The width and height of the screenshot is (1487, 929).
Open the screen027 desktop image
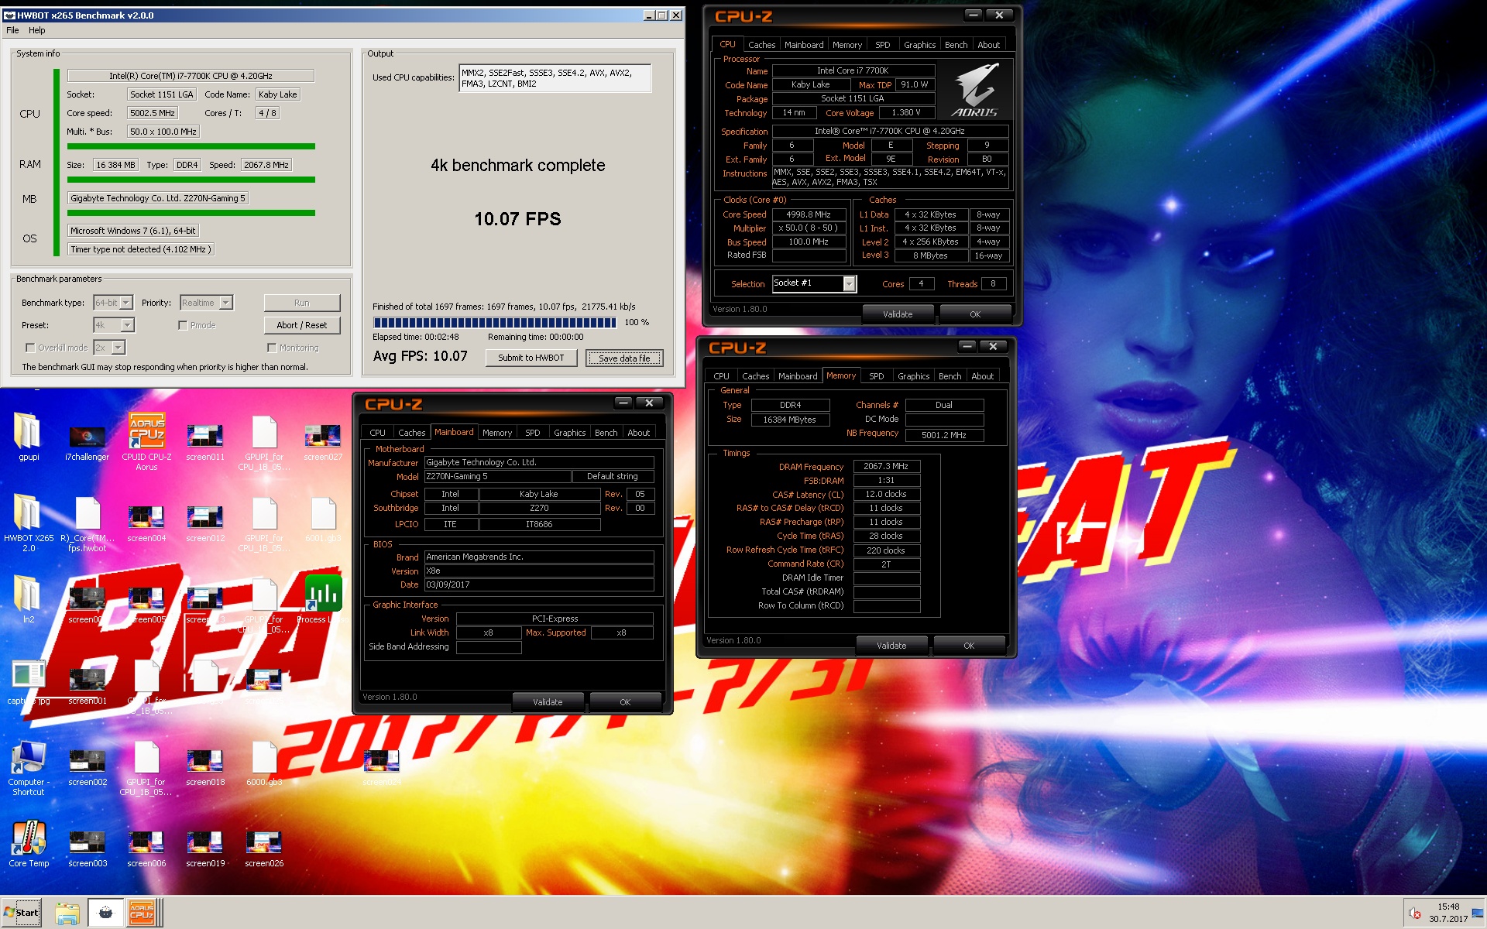tap(323, 438)
